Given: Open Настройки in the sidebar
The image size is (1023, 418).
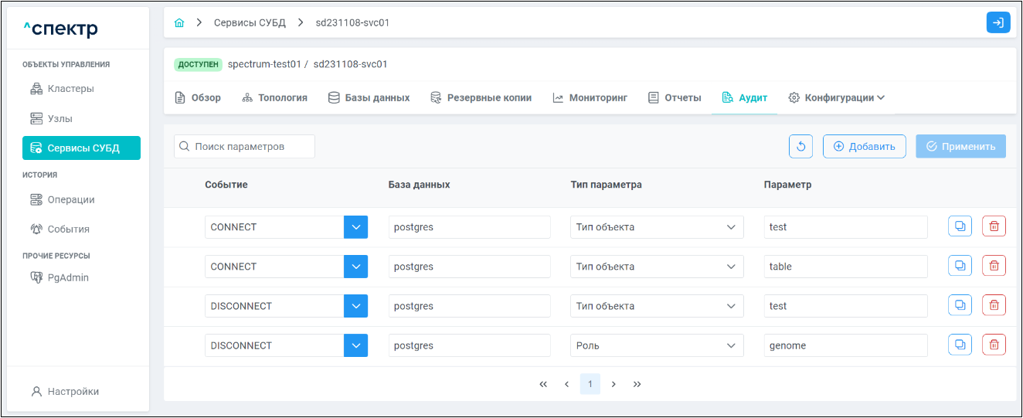Looking at the screenshot, I should [x=73, y=392].
